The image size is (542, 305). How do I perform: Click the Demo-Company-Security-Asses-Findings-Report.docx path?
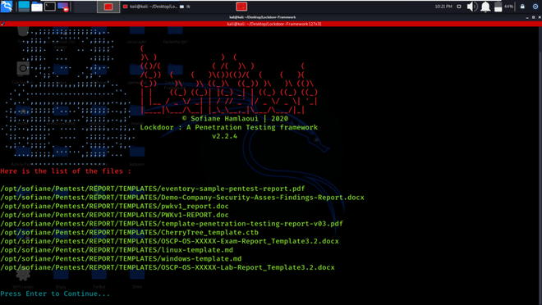tap(182, 198)
